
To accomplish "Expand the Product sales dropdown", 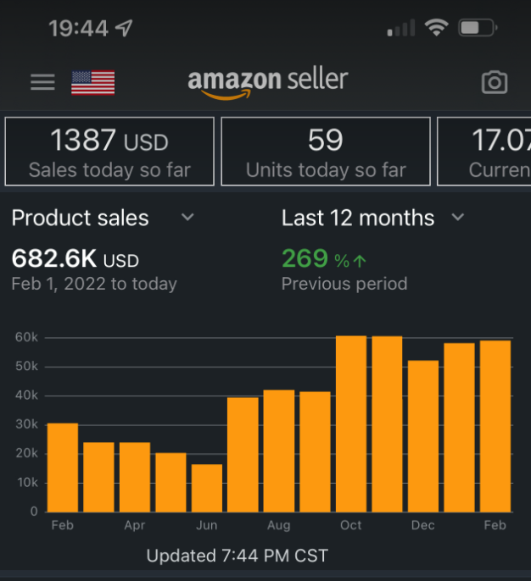I will click(x=188, y=218).
